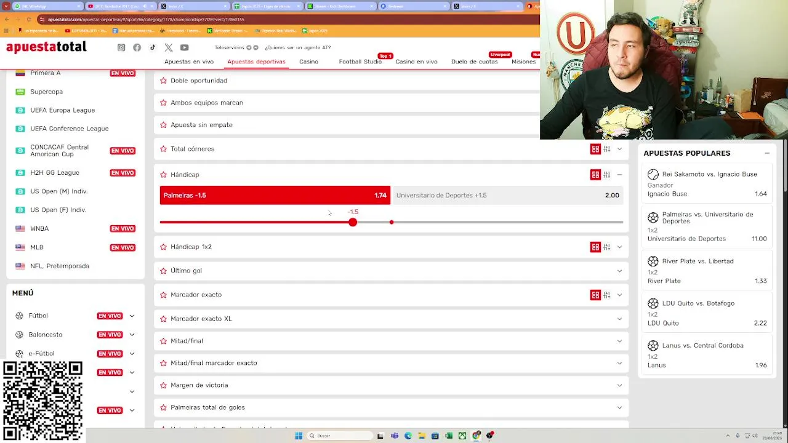Favorite the Apuesta sin empate star
Viewport: 788px width, 443px height.
pos(163,125)
